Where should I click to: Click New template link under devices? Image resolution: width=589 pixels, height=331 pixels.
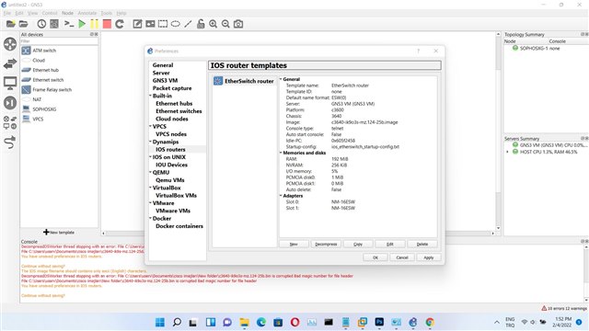pyautogui.click(x=59, y=233)
